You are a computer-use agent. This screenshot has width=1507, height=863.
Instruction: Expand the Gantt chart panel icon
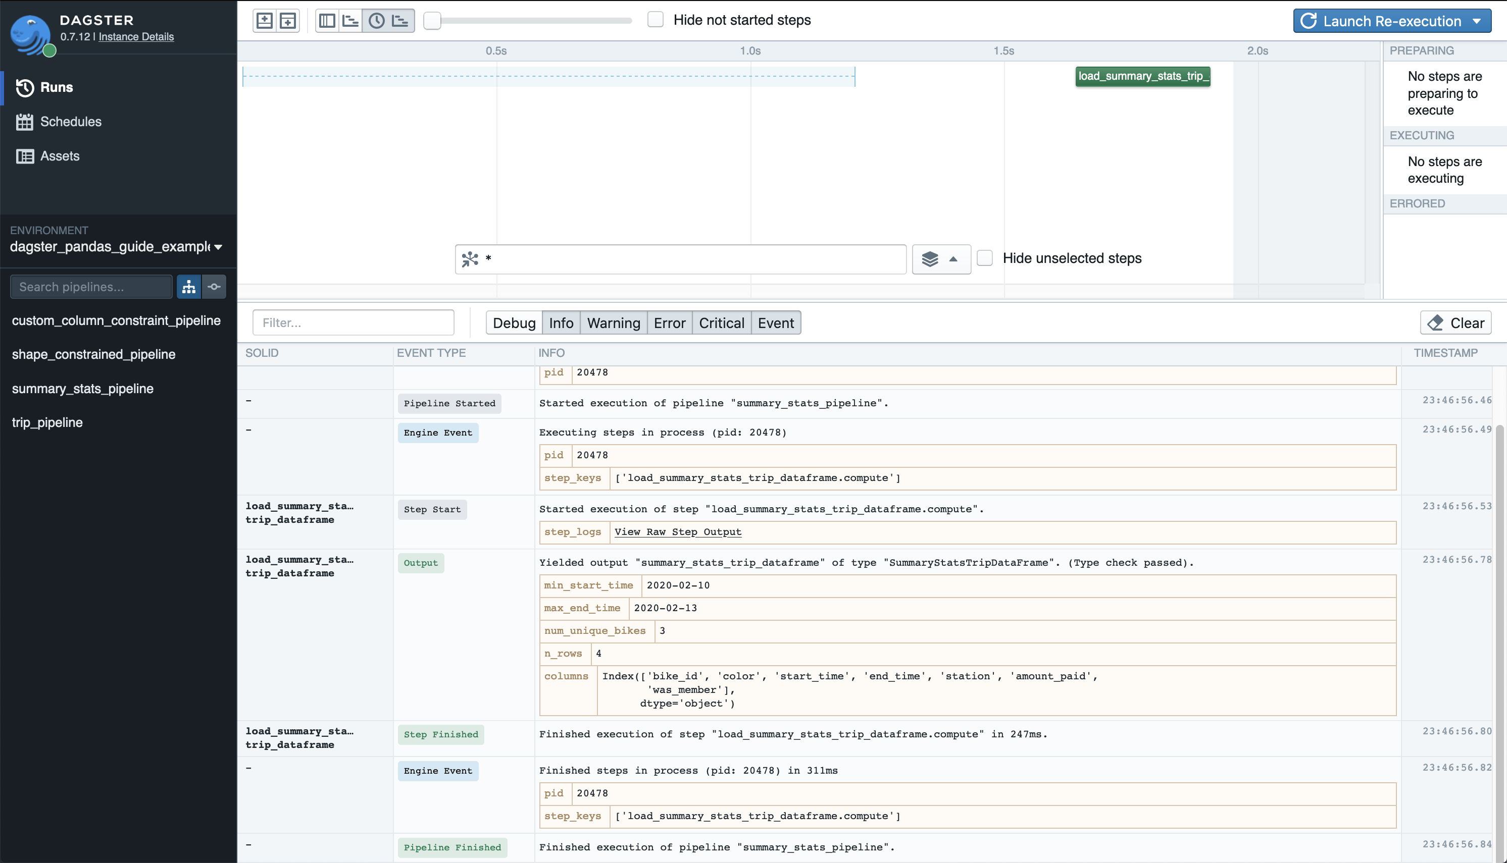point(265,21)
